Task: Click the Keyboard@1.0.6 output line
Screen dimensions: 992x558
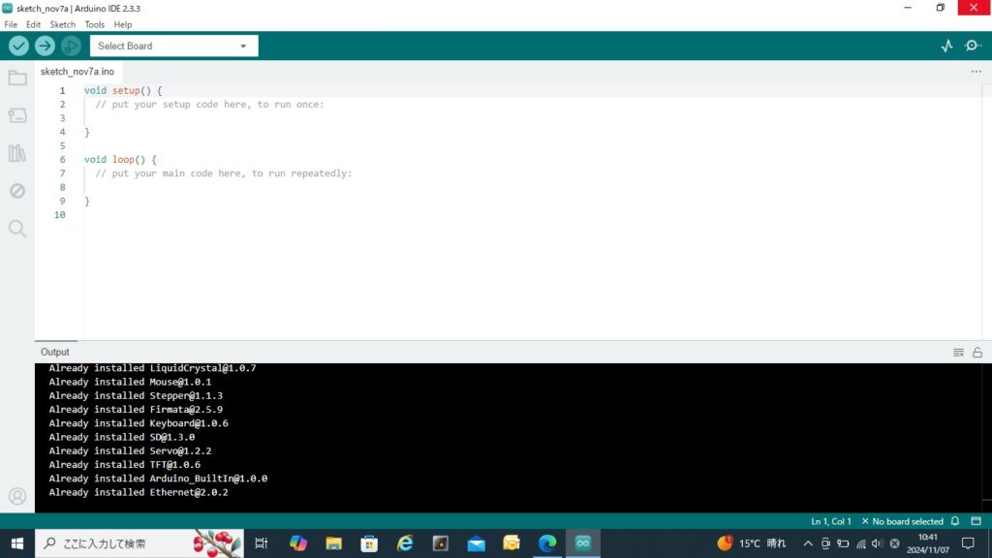Action: point(139,423)
